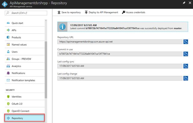Click the Identities shield icon

coord(8,96)
